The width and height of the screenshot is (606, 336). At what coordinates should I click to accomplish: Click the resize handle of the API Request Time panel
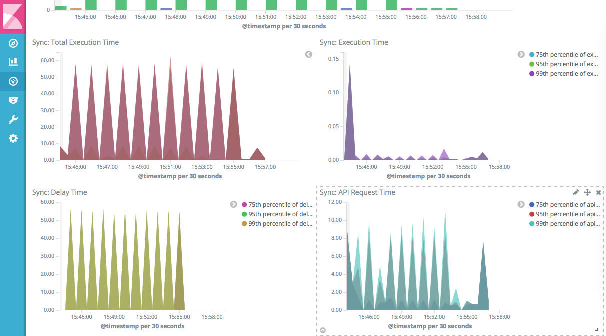tap(597, 329)
